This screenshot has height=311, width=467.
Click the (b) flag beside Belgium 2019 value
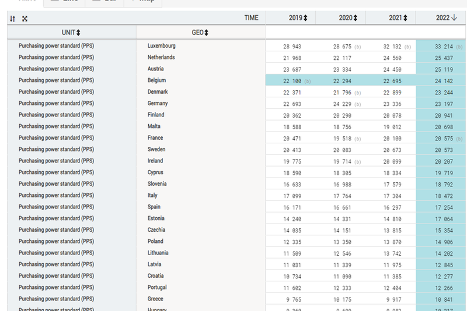pos(308,81)
